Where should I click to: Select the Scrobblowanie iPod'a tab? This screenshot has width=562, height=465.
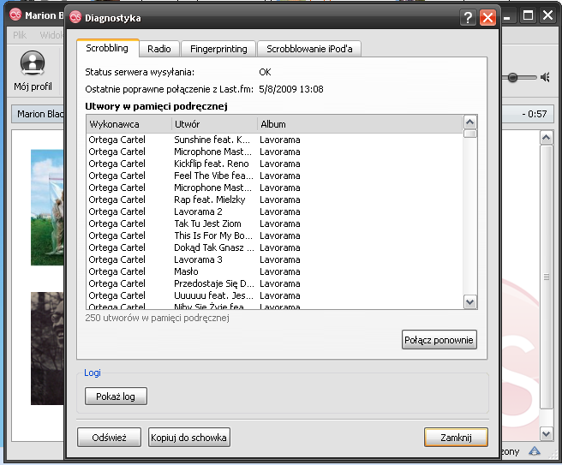308,49
